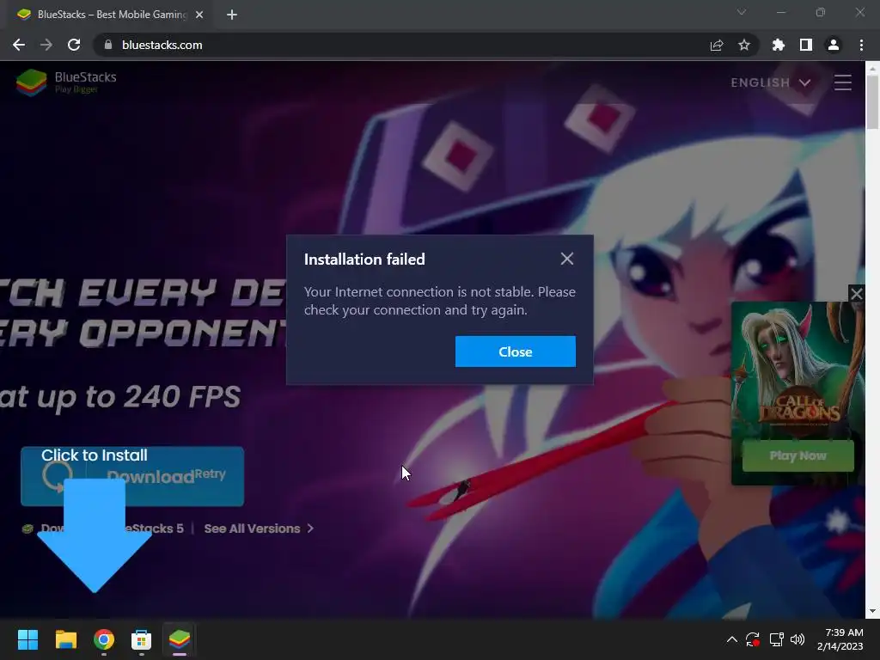Open volume control in tray
Viewport: 880px width, 660px height.
coord(797,639)
